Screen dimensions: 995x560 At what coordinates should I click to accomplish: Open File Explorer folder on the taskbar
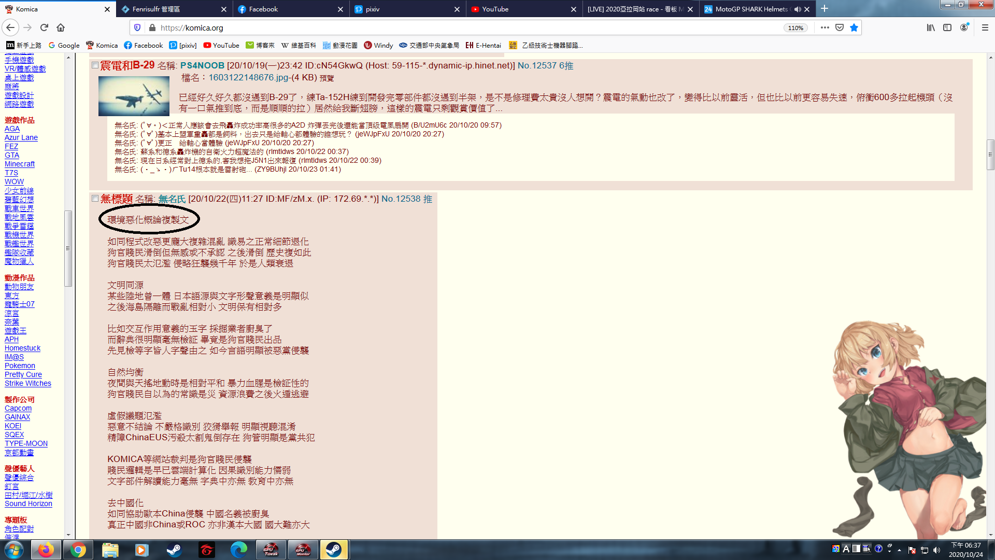pyautogui.click(x=110, y=550)
